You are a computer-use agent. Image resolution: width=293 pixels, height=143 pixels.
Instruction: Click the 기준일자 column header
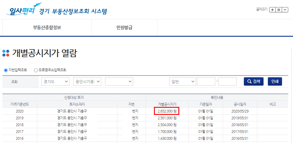coord(206,104)
